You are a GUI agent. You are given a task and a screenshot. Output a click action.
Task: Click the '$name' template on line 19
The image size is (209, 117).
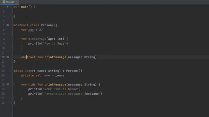[x=72, y=89]
